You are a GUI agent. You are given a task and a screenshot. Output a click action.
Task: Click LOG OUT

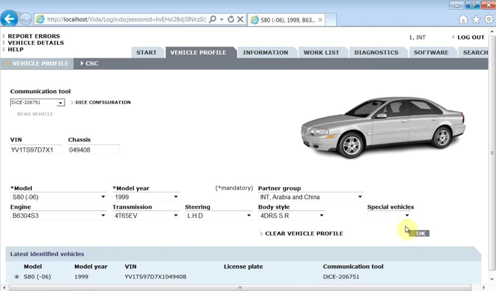click(x=471, y=37)
